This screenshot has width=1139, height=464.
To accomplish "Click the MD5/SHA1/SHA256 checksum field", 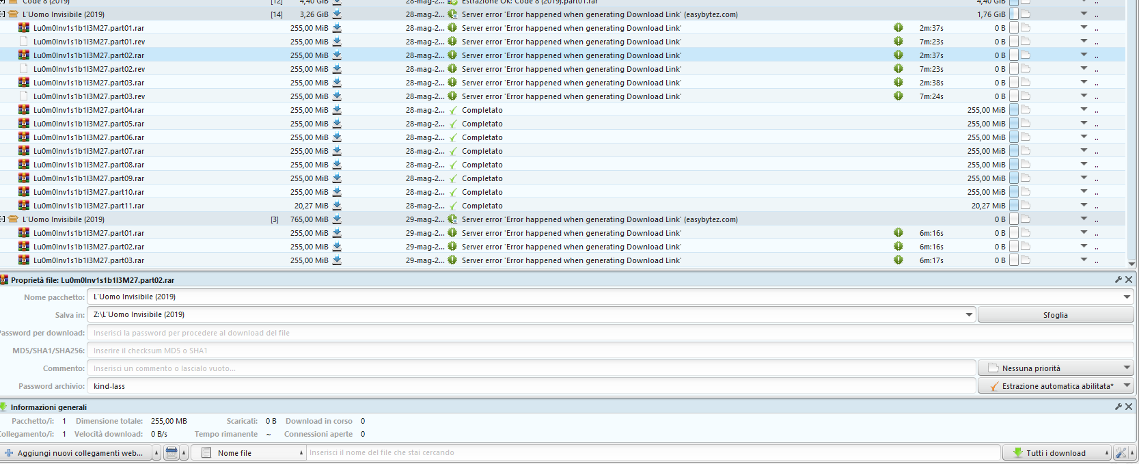I will click(610, 351).
